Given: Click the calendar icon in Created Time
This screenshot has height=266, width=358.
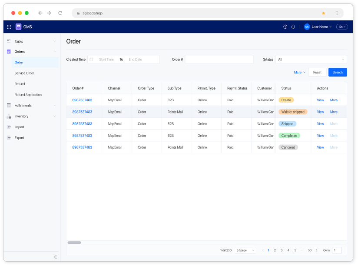Looking at the screenshot, I should pos(92,60).
